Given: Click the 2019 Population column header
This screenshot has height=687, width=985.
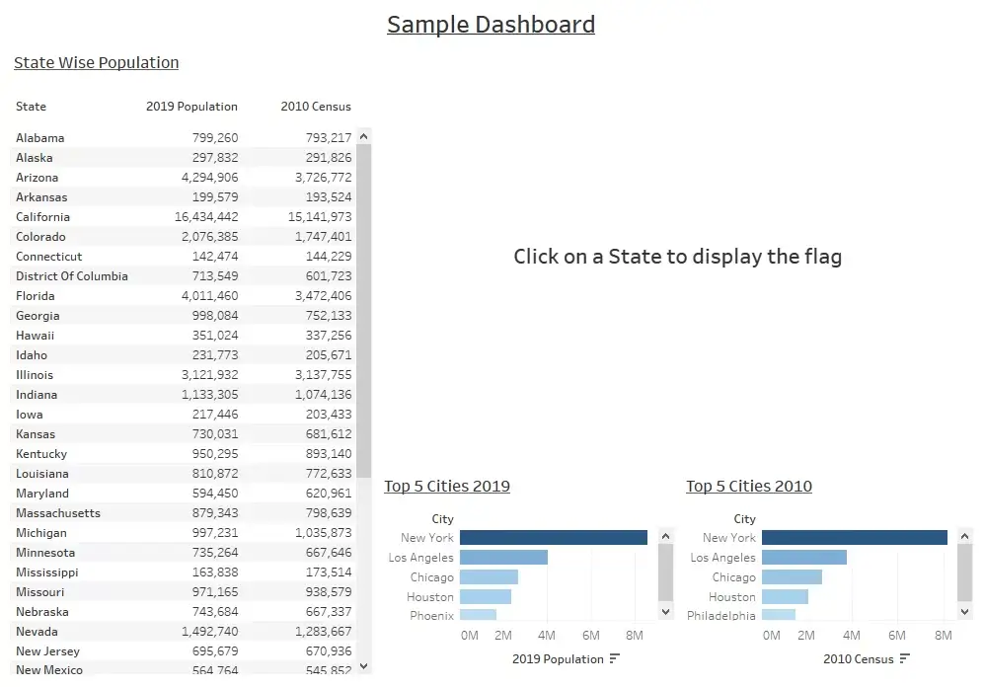Looking at the screenshot, I should coord(191,107).
